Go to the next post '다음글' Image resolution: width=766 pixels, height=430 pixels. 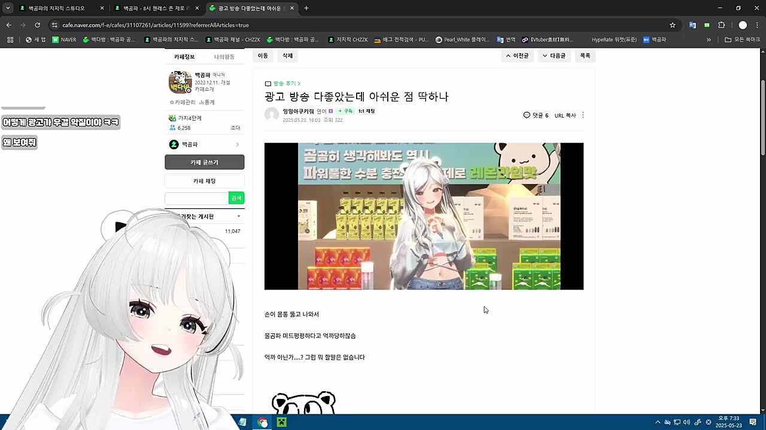click(x=554, y=56)
